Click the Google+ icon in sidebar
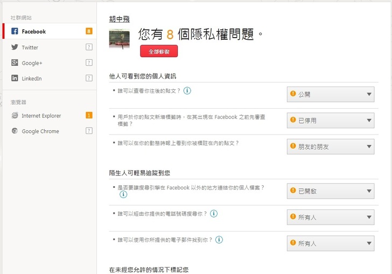This screenshot has height=274, width=392. [x=15, y=63]
